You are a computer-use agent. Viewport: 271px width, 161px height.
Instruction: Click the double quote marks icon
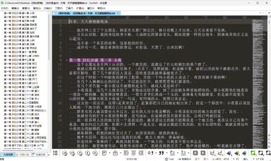[x=161, y=153]
